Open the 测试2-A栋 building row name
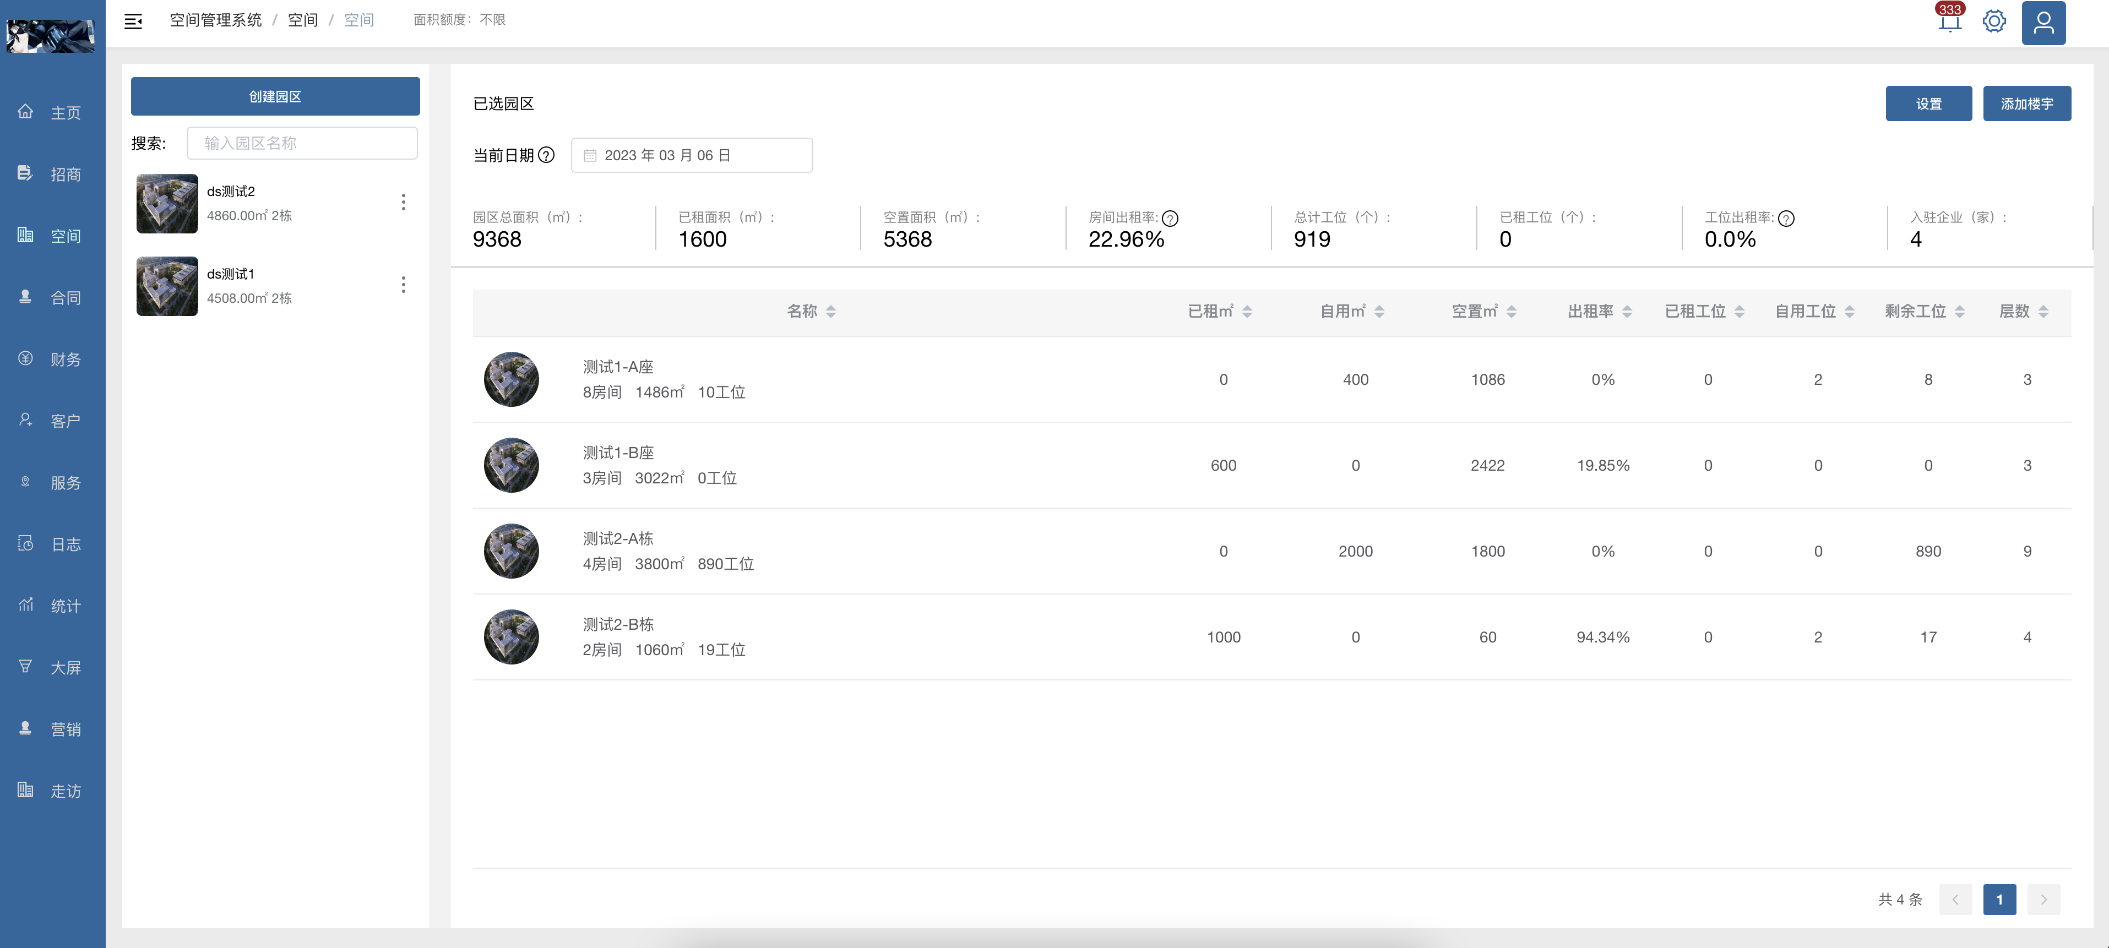Viewport: 2109px width, 948px height. click(x=617, y=538)
